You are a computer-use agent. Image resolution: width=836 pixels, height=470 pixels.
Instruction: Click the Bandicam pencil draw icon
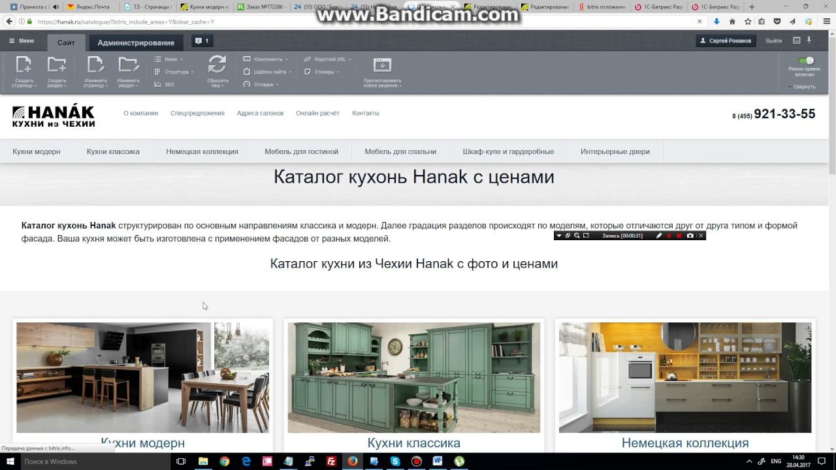659,236
